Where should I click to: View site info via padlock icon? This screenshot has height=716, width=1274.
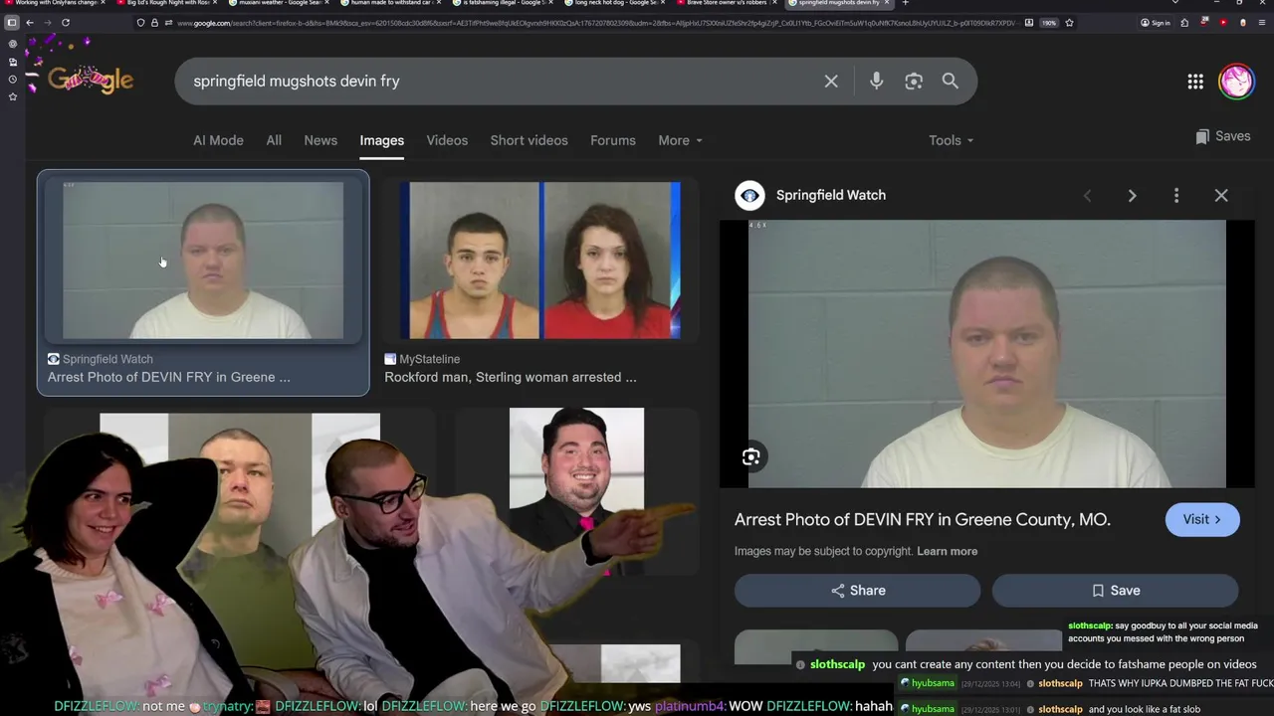click(x=154, y=23)
